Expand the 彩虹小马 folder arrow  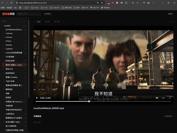coord(4,69)
